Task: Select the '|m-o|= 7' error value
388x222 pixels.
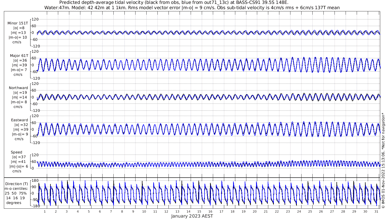Action: tap(19, 70)
